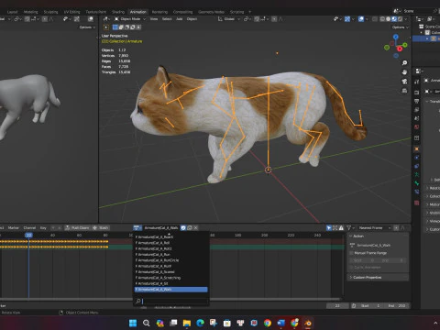Click Push Down button in action editor
Viewport: 440px width, 330px height.
77,228
